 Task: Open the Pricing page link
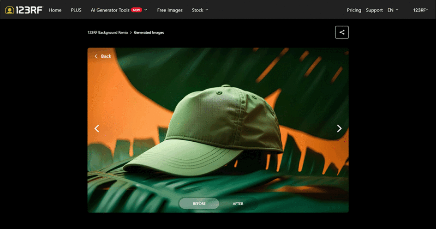click(354, 10)
